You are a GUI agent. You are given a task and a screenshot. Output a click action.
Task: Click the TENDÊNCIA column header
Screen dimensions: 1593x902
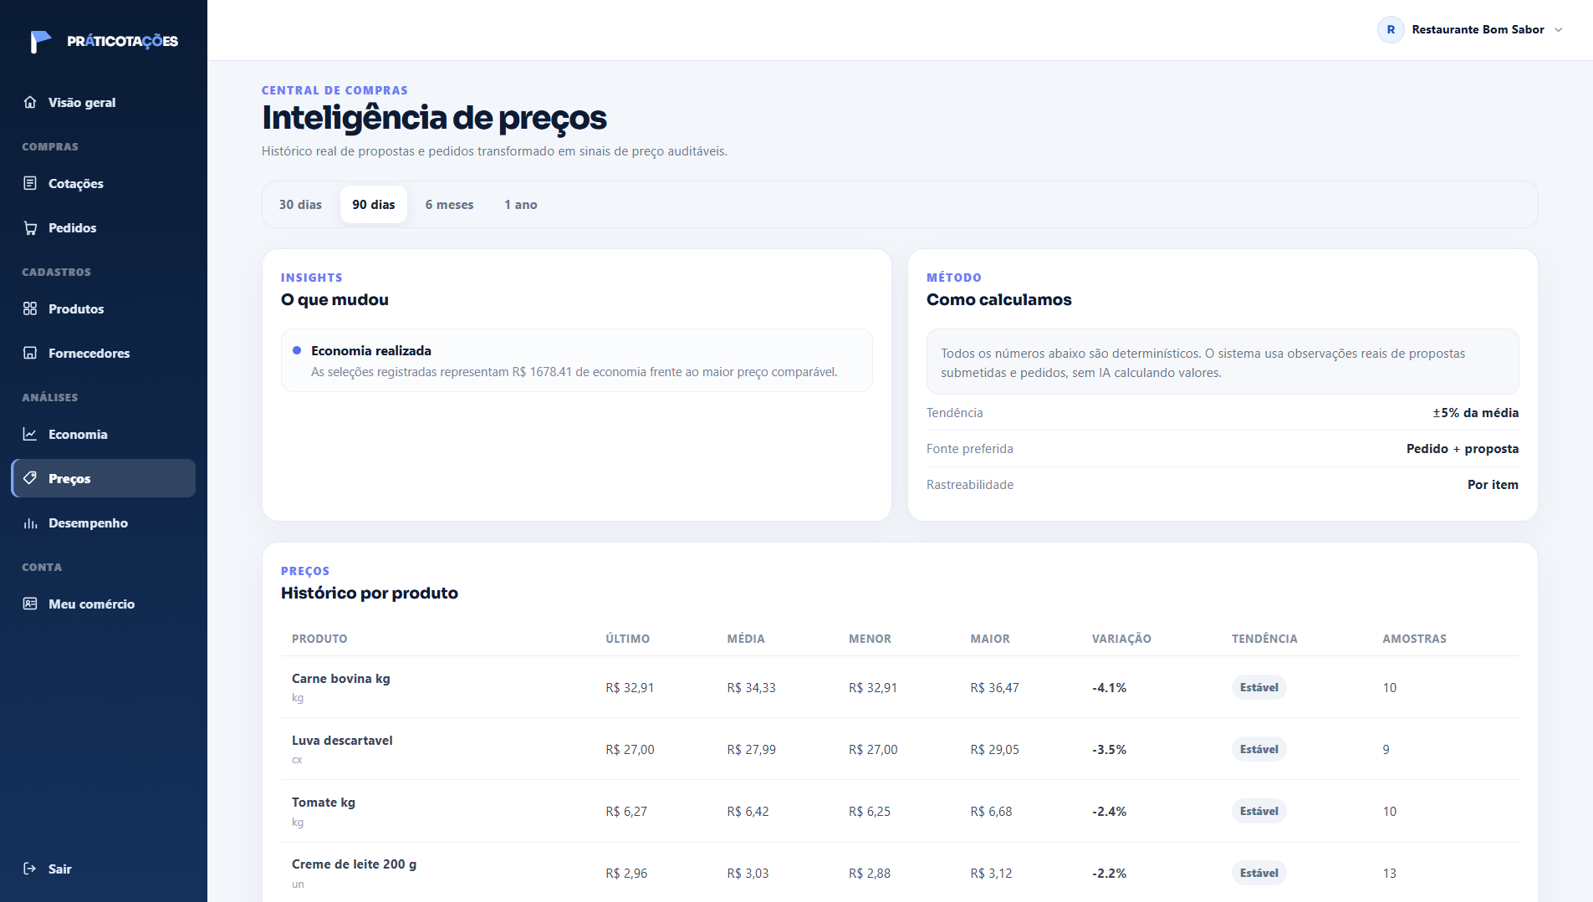1264,639
